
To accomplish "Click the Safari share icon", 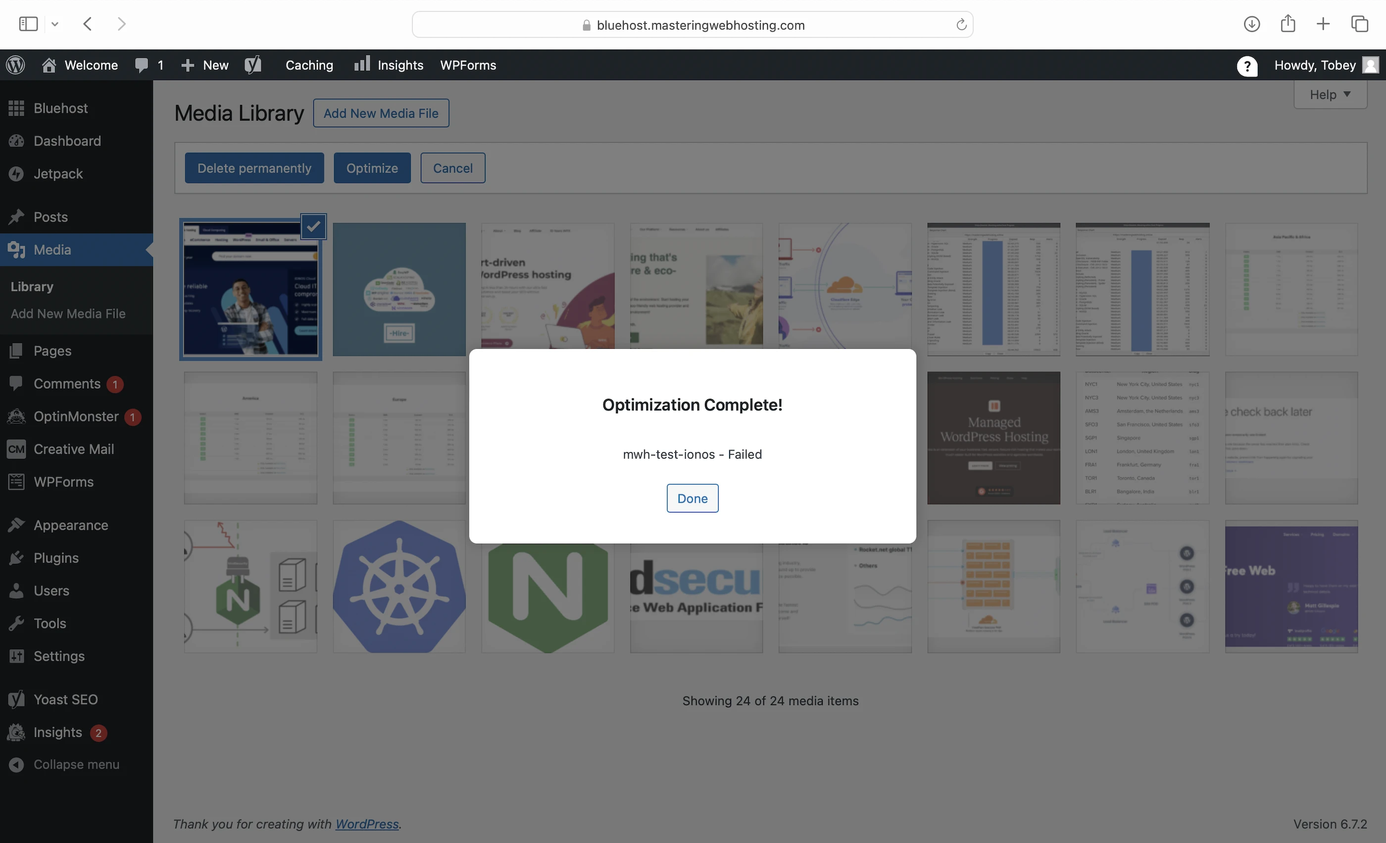I will [x=1287, y=24].
